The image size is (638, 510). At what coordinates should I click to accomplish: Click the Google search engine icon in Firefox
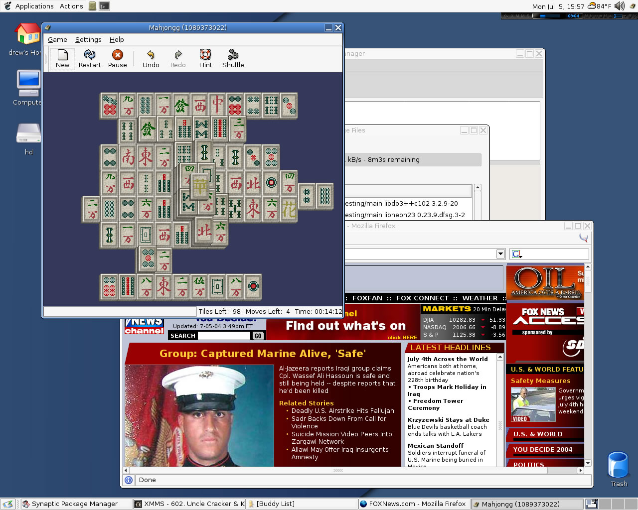pyautogui.click(x=517, y=254)
